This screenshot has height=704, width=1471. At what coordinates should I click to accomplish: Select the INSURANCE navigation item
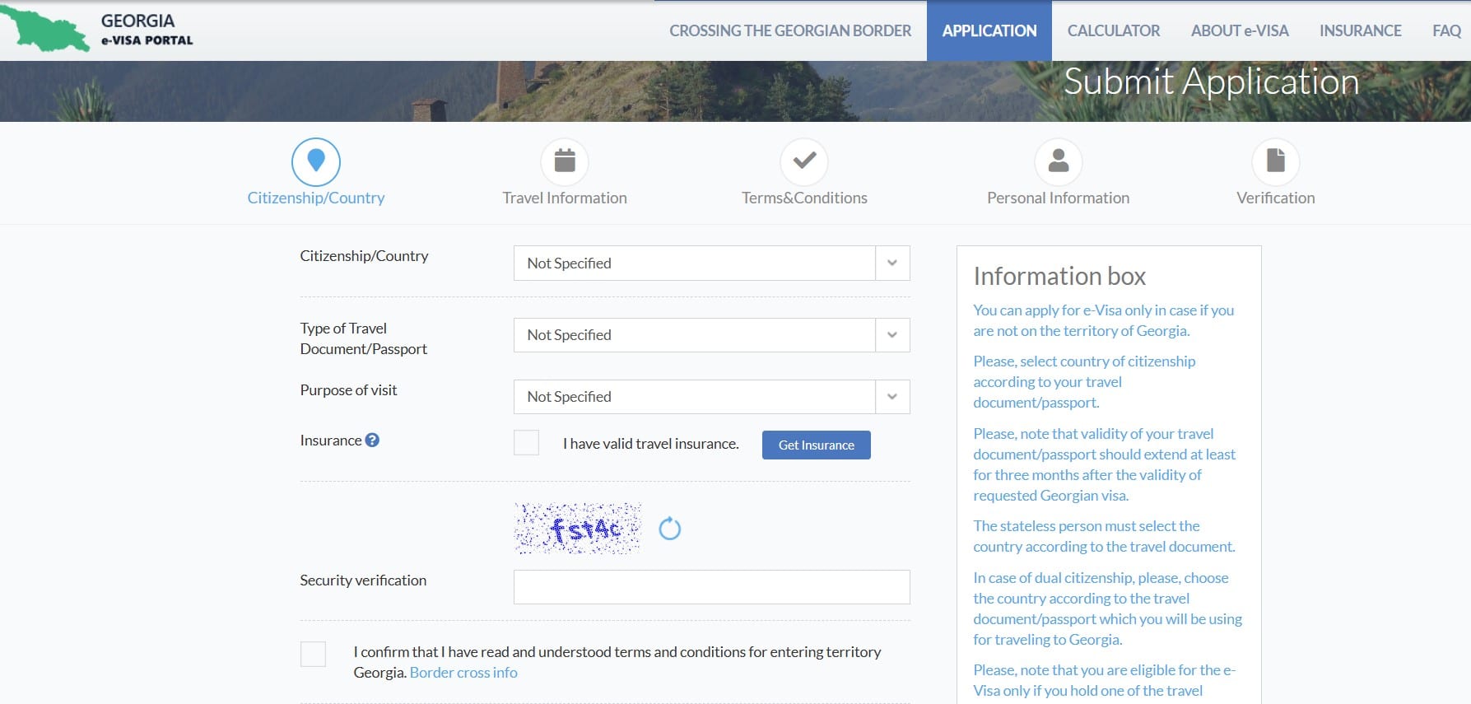tap(1361, 30)
